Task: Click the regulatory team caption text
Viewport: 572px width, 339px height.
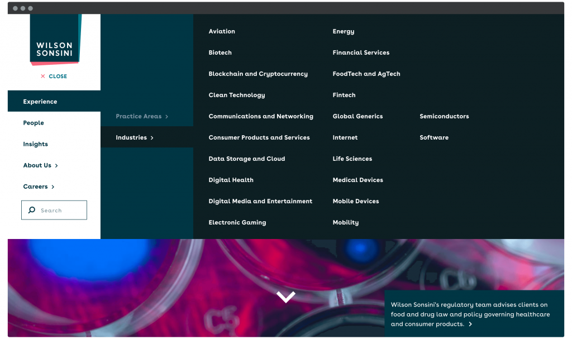Action: pos(470,314)
